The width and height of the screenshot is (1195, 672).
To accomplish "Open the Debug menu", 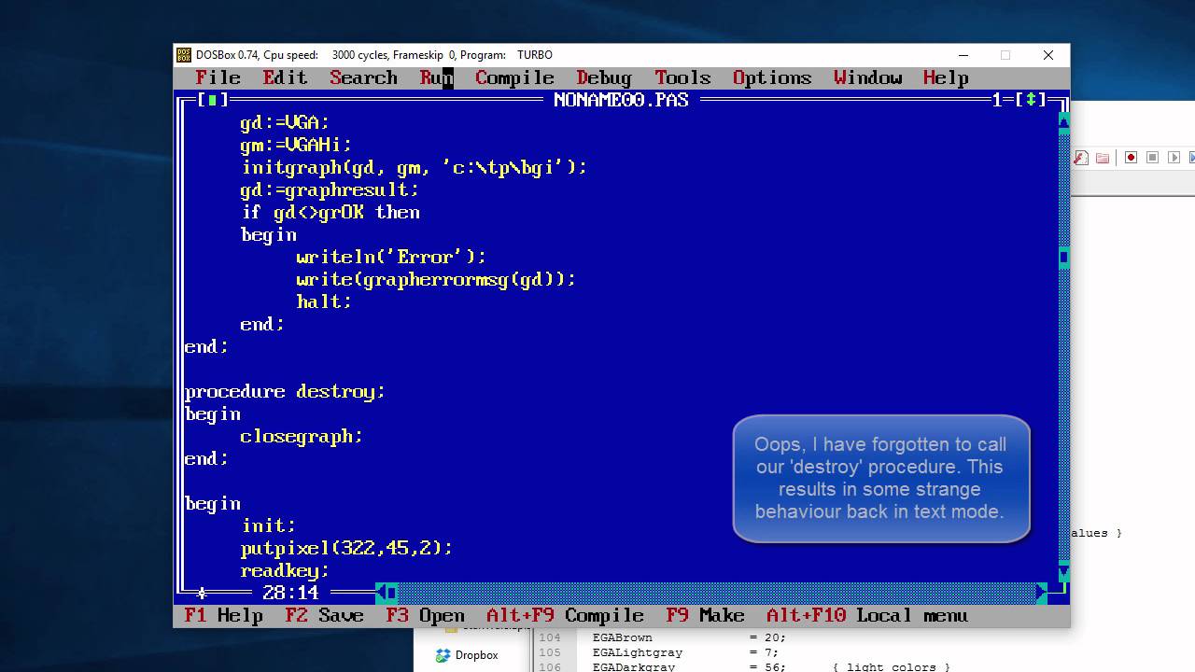I will [x=602, y=77].
